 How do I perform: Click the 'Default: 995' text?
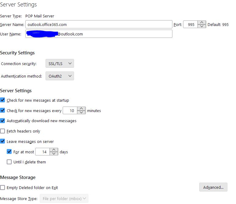tap(218, 24)
